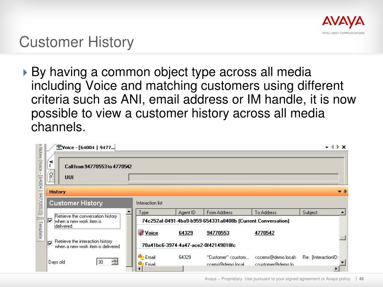
Task: Open the Notes (Voice - [64004 side tab
Action: (40, 180)
